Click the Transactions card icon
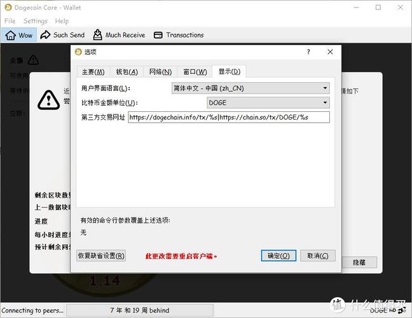The image size is (412, 318). [x=158, y=35]
